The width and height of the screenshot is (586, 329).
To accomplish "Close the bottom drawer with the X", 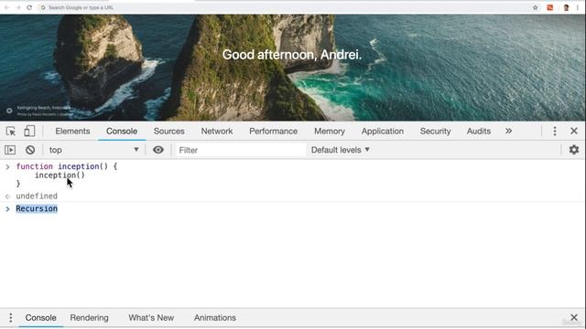I will pos(574,318).
